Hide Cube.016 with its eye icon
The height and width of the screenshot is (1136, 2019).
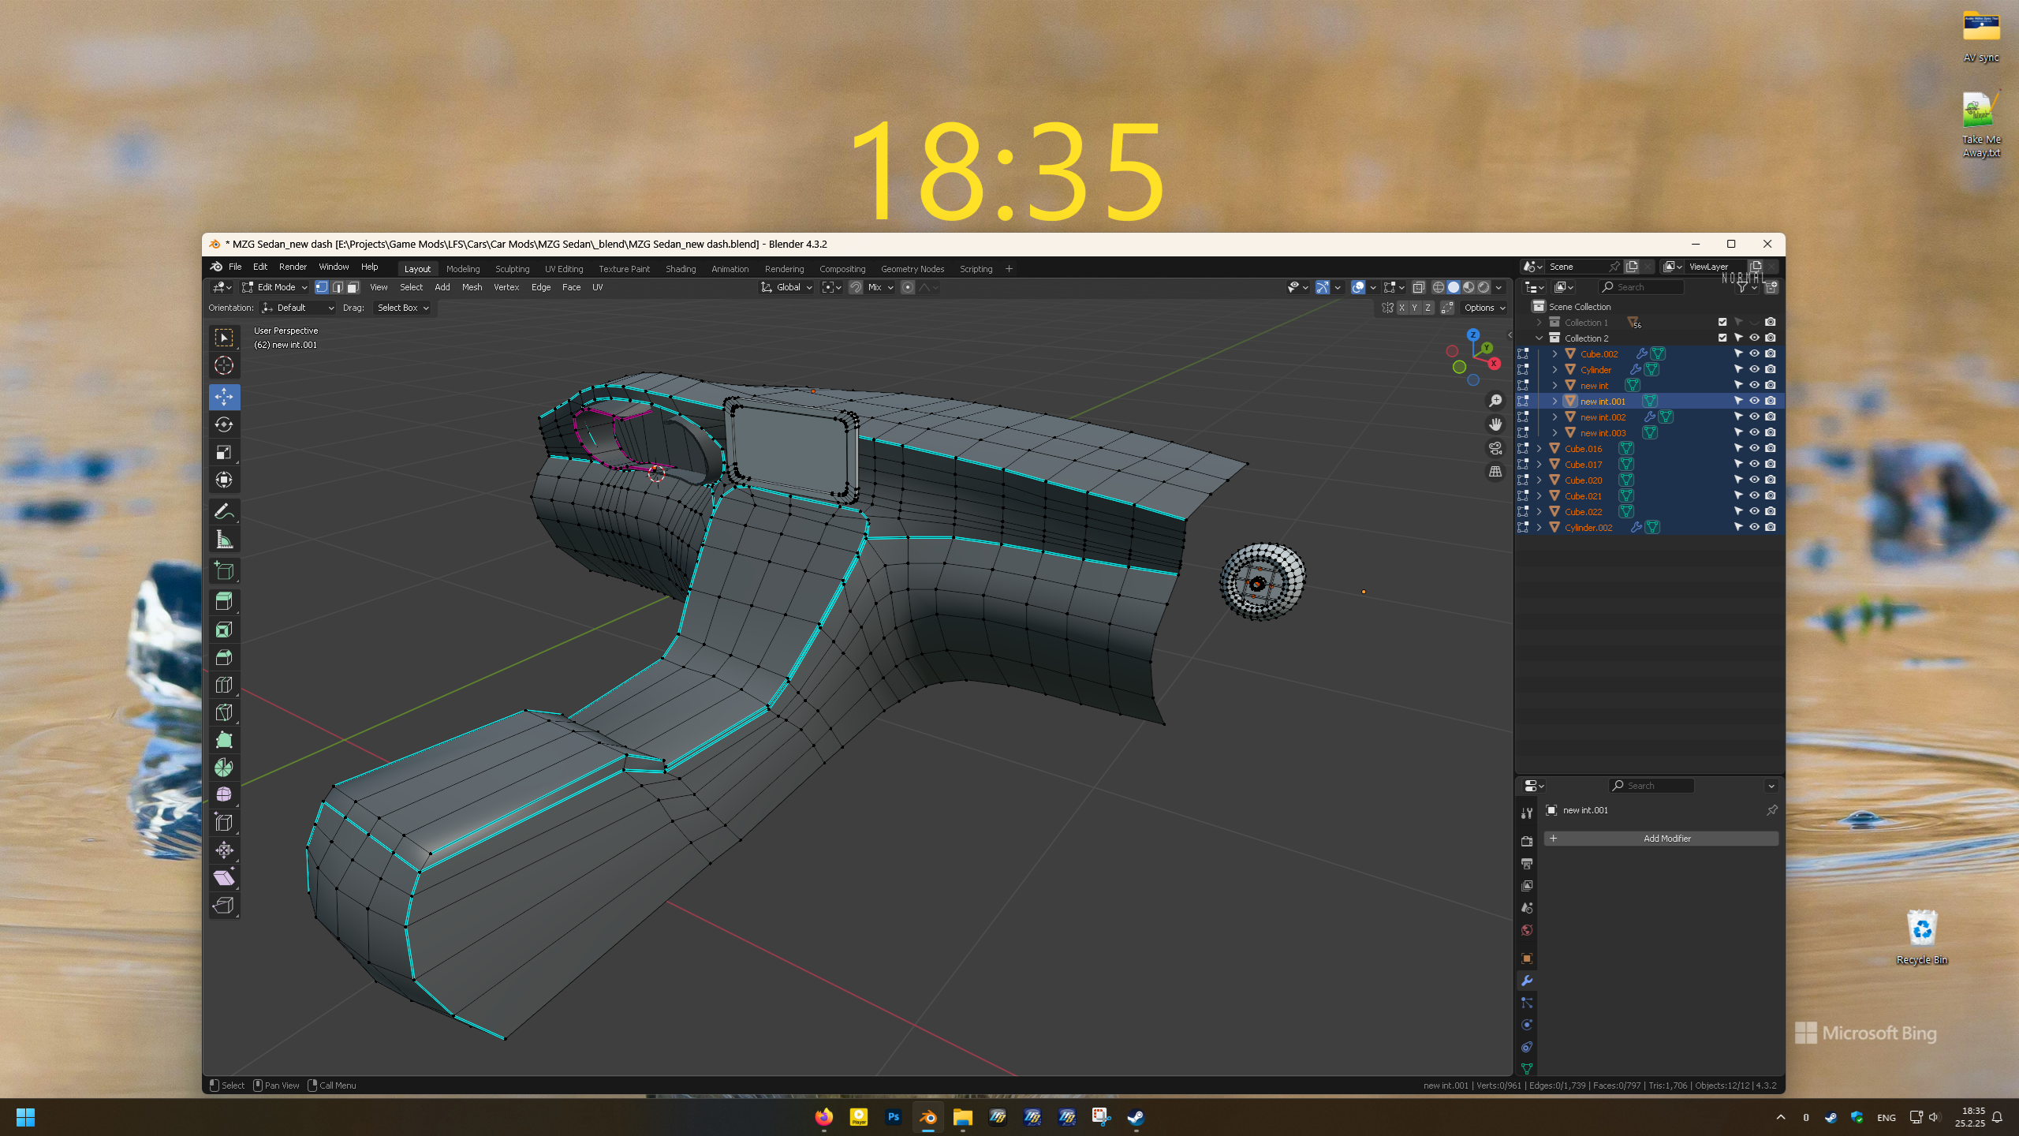[1754, 448]
